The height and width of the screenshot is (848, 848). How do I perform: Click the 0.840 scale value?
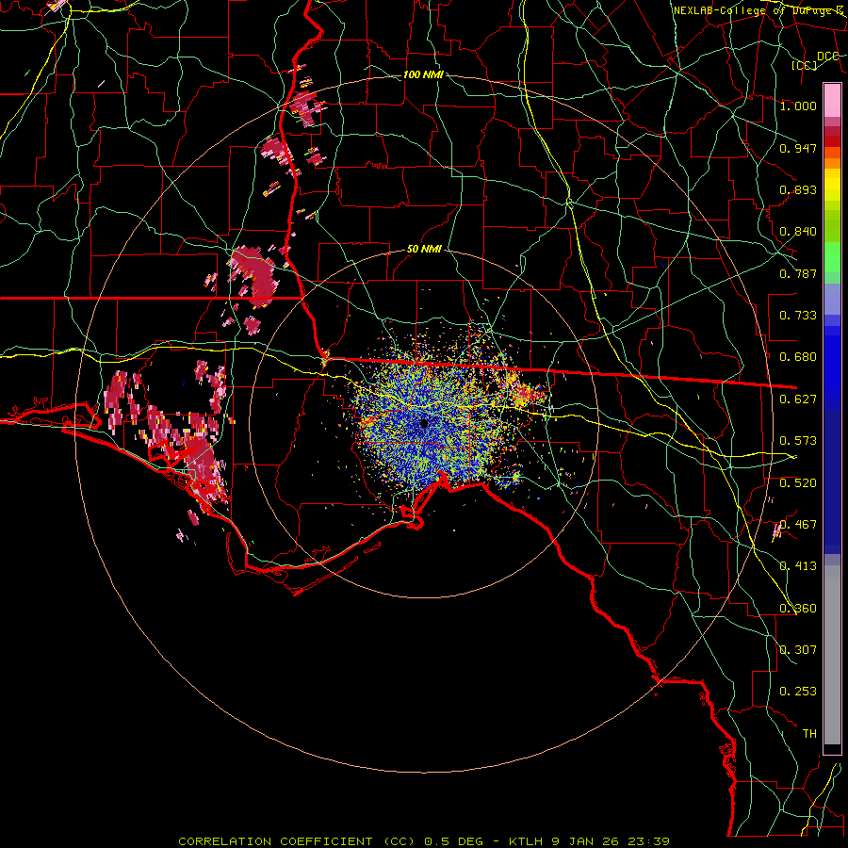(798, 232)
